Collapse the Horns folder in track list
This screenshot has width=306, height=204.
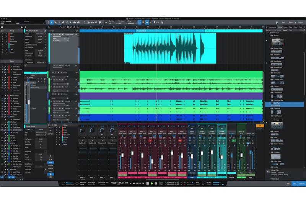tap(10, 143)
